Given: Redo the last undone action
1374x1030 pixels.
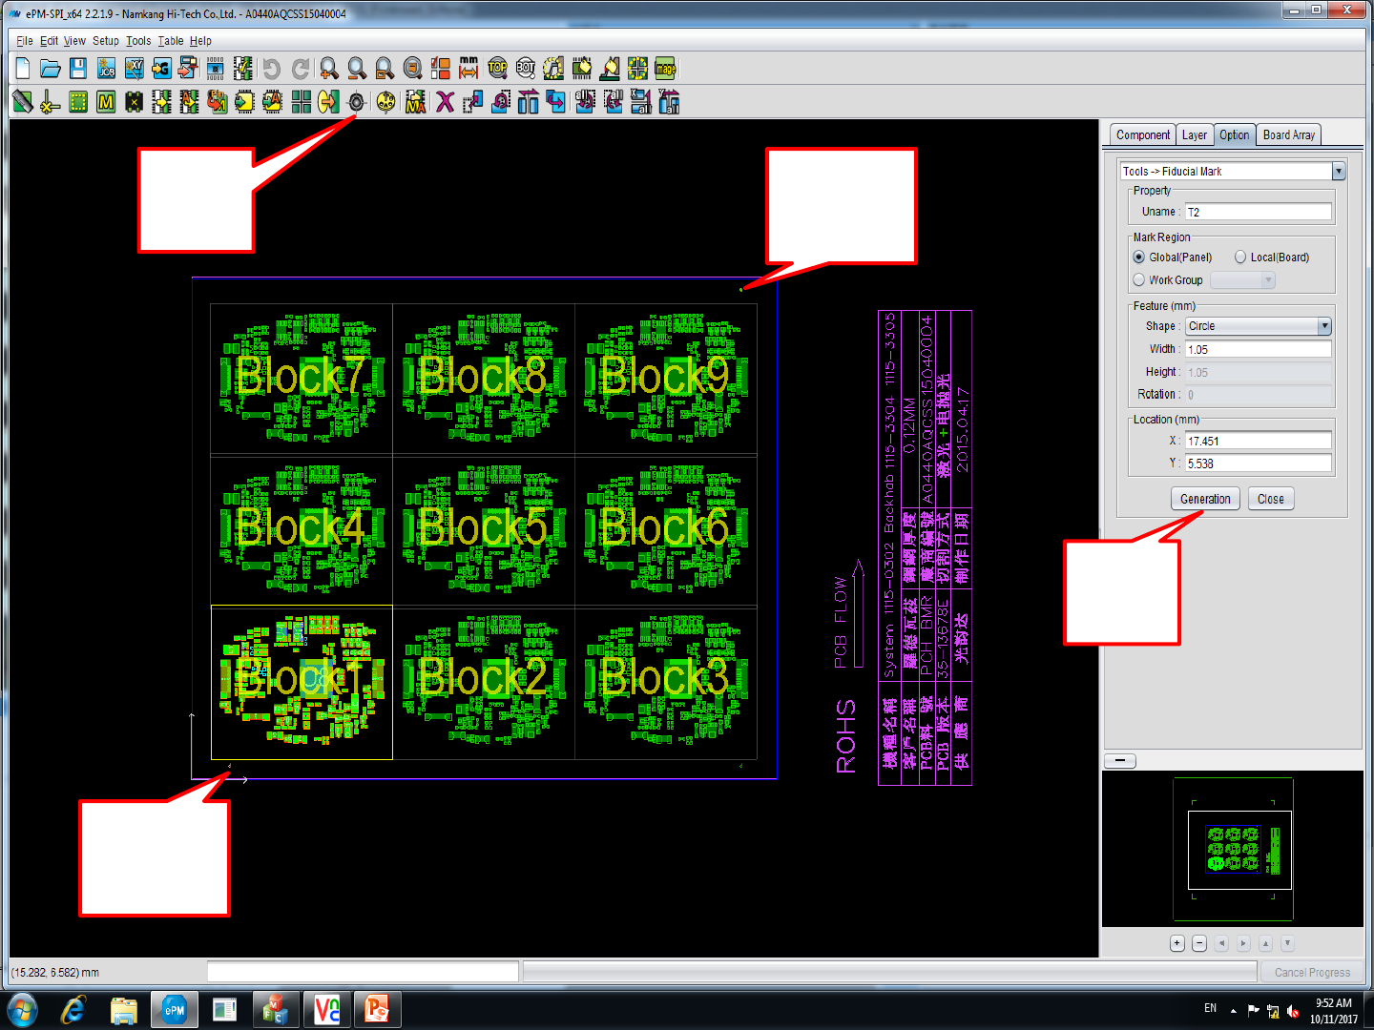Looking at the screenshot, I should pos(300,69).
